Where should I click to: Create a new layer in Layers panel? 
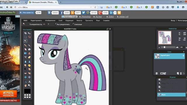coord(178,73)
